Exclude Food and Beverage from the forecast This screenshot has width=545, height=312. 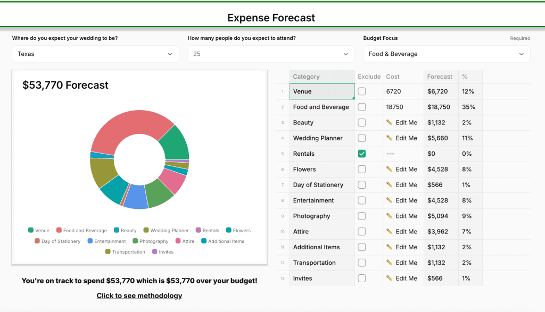tap(362, 107)
